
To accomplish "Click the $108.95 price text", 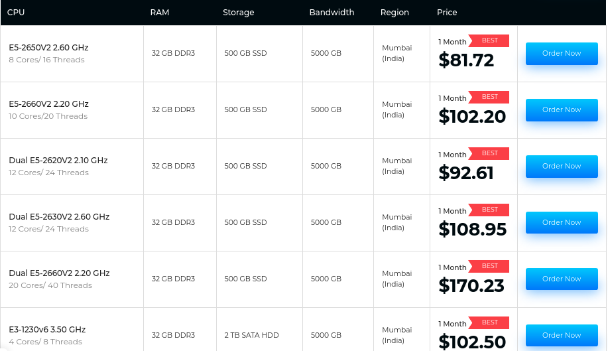I will pyautogui.click(x=472, y=230).
